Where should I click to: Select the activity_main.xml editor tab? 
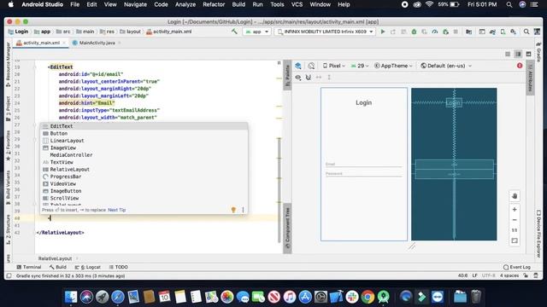pyautogui.click(x=41, y=43)
